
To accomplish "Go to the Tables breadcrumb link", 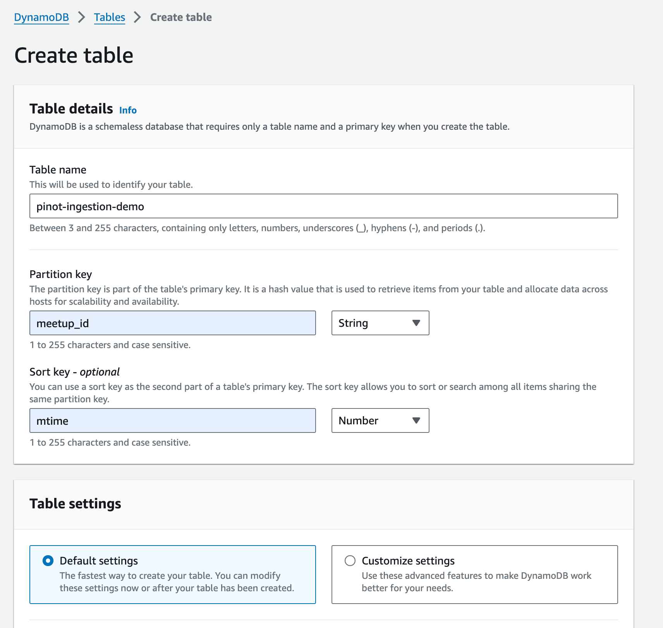I will tap(110, 17).
